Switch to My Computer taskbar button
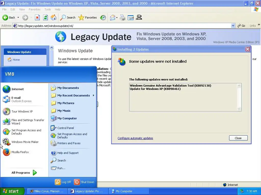This screenshot has width=261, height=195. click(129, 191)
